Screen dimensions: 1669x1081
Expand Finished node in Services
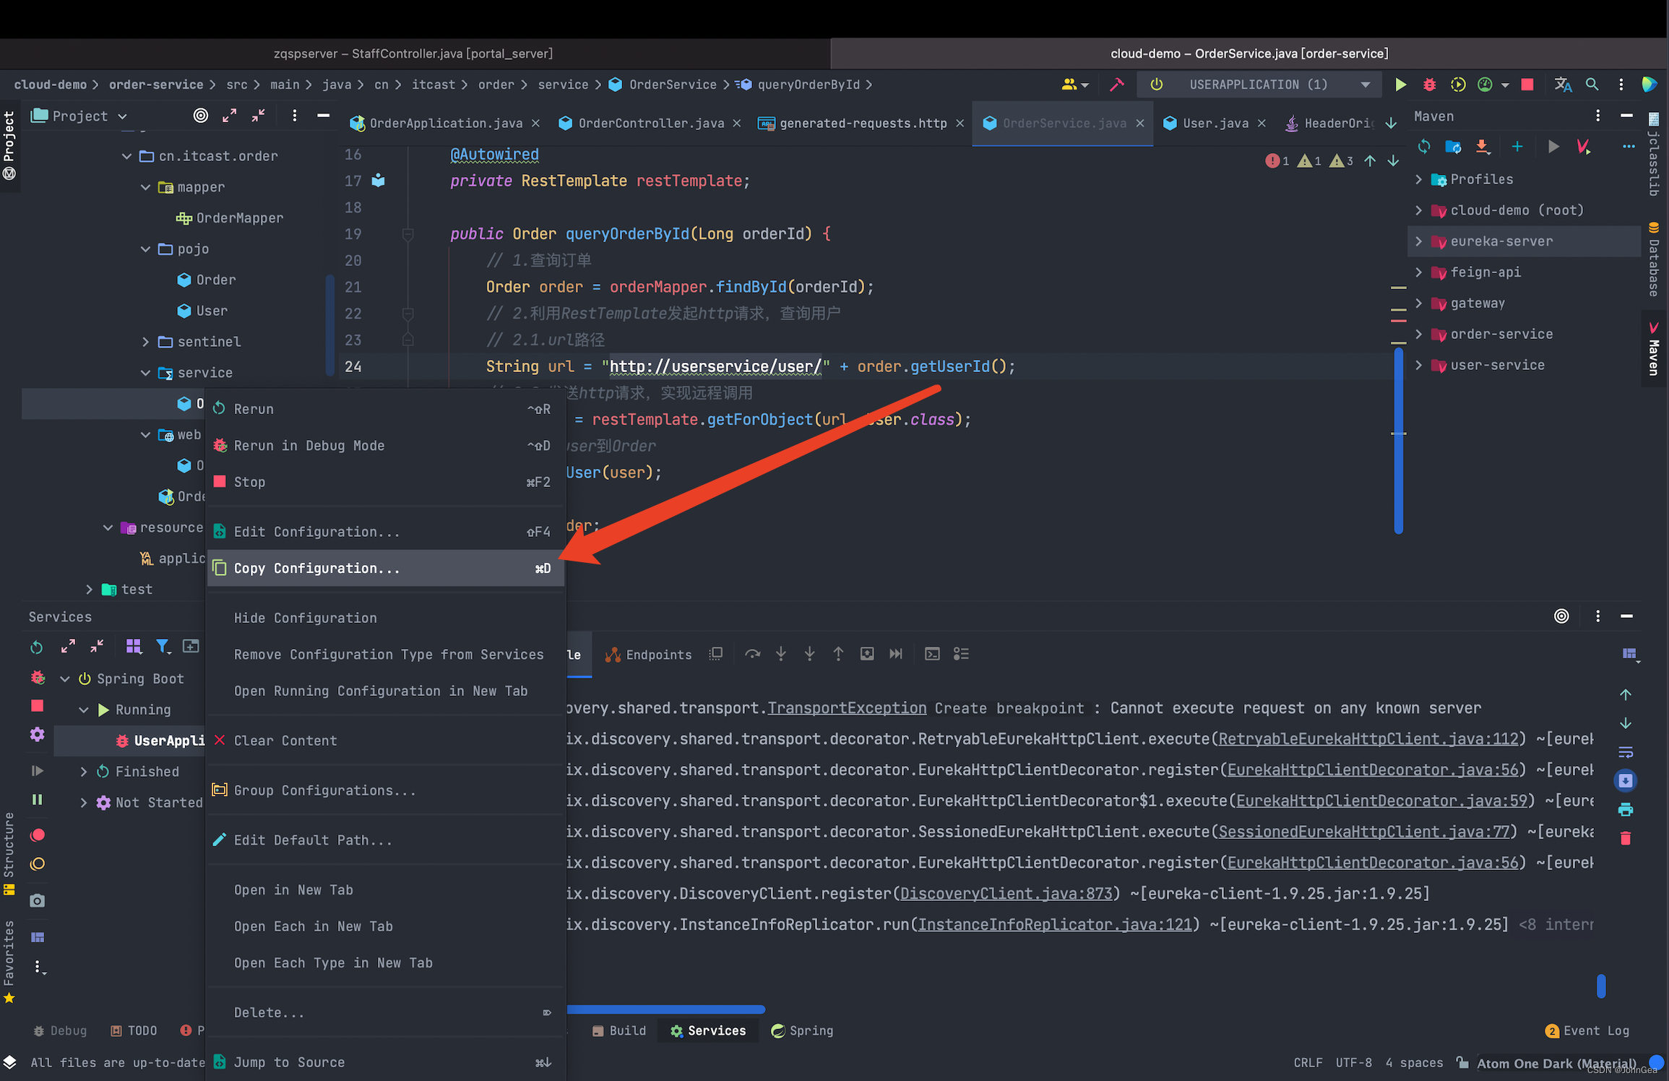click(84, 772)
